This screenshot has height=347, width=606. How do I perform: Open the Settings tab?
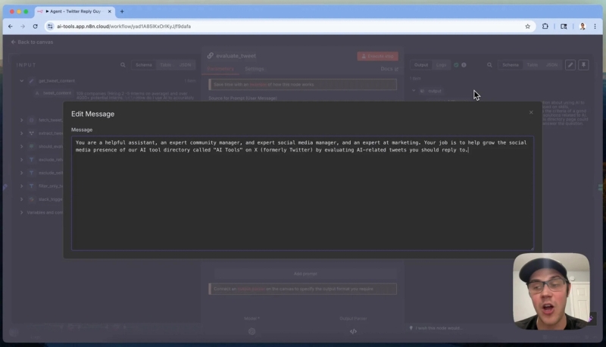click(x=255, y=69)
